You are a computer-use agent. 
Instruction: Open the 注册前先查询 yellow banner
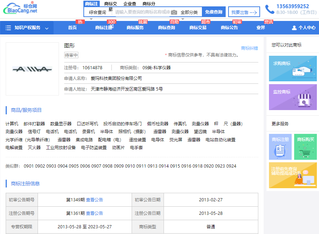(x=293, y=175)
